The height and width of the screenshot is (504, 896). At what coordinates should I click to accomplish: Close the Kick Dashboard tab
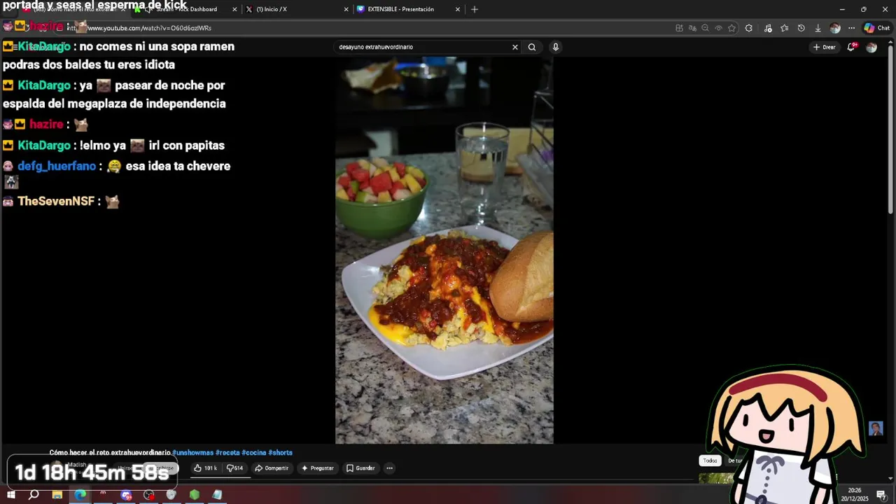pos(234,9)
